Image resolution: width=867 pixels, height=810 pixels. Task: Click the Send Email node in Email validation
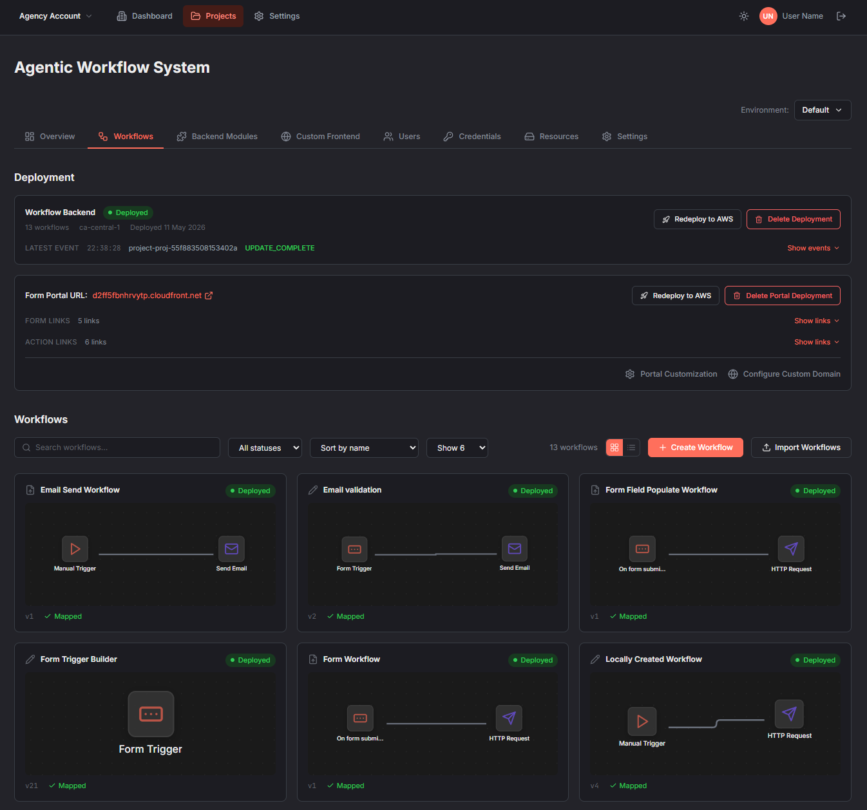[x=515, y=549]
